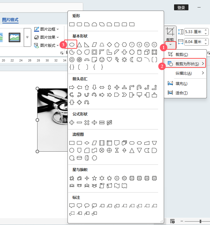Decrease the shape width with stepper
This screenshot has width=210, height=225.
206,43
